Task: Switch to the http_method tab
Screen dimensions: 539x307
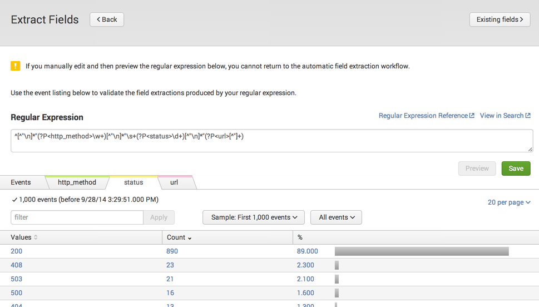Action: click(77, 182)
